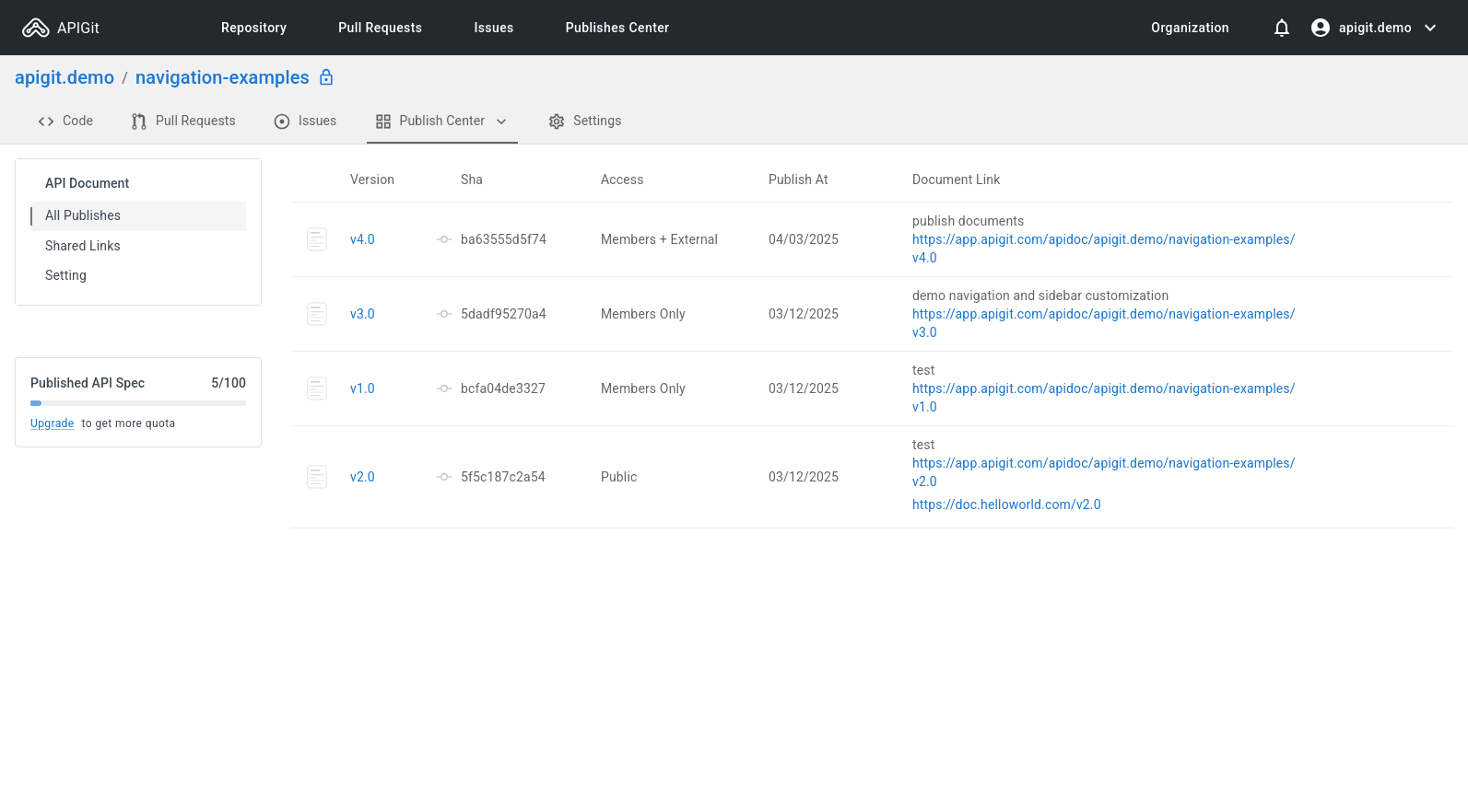Viewport: 1468px width, 800px height.
Task: Click the Sha value 5f5c187c2a54
Action: pos(503,477)
